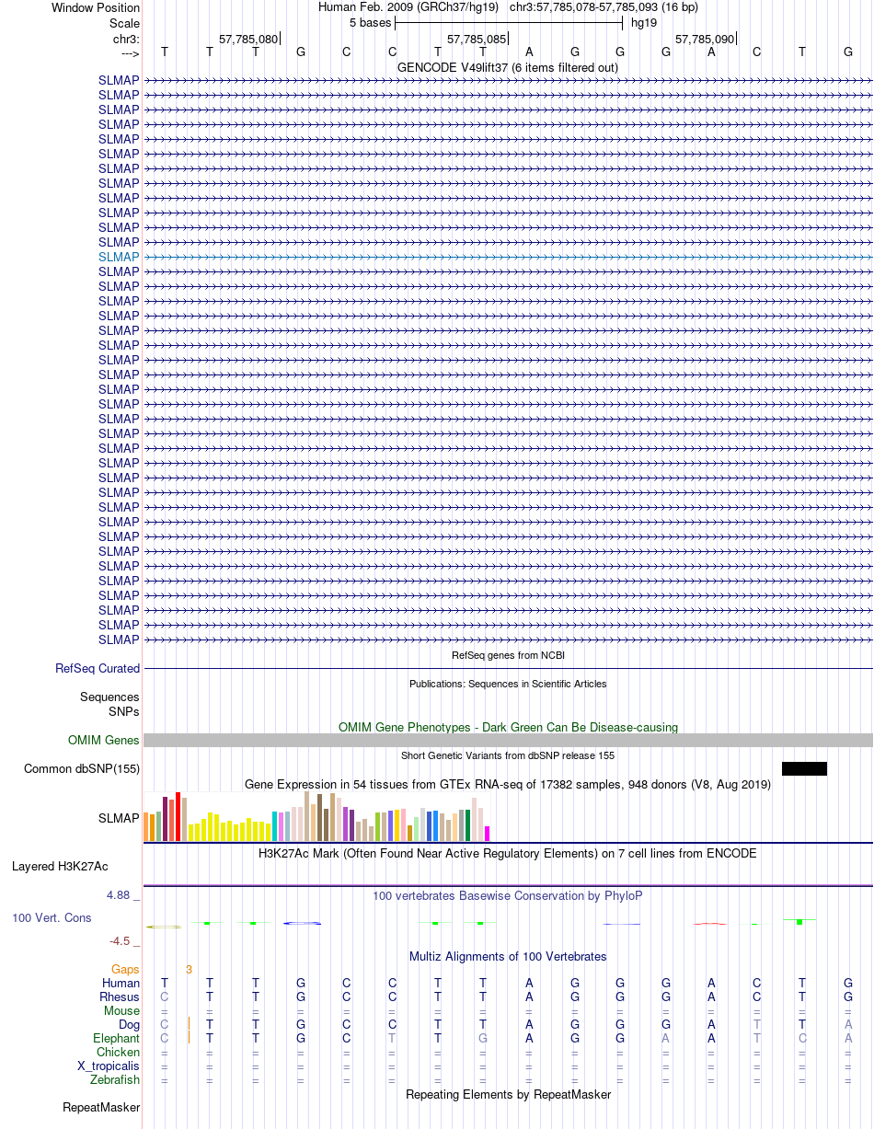Click Short Genetic Variants from dbSNP title

(508, 755)
